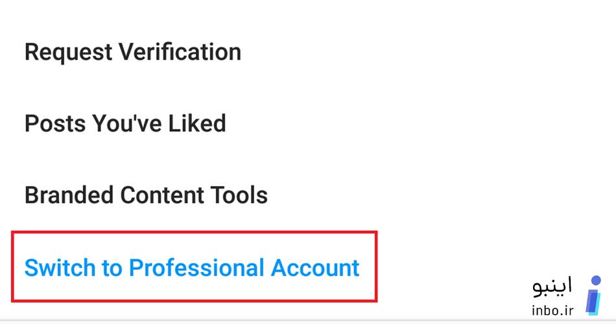The height and width of the screenshot is (324, 616).
Task: Click the red highlight rectangle's top border
Action: 195,232
